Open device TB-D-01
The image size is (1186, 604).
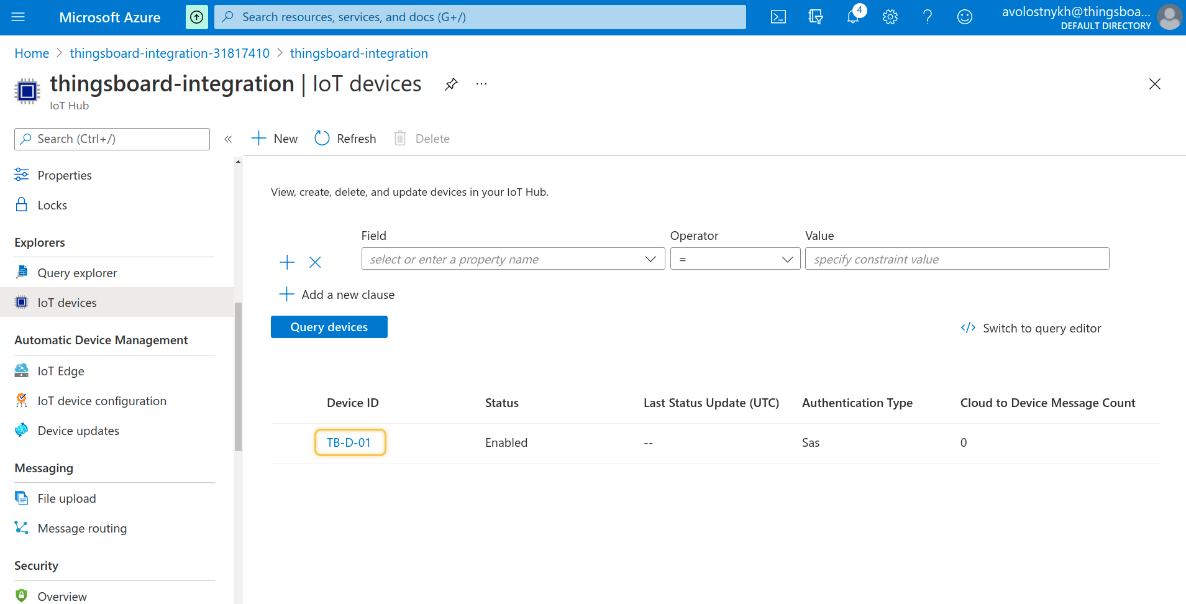pos(349,442)
